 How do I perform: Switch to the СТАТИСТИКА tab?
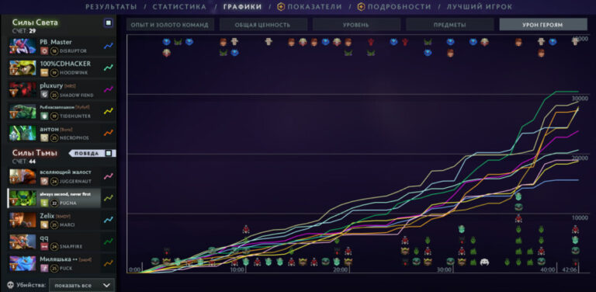coord(180,7)
